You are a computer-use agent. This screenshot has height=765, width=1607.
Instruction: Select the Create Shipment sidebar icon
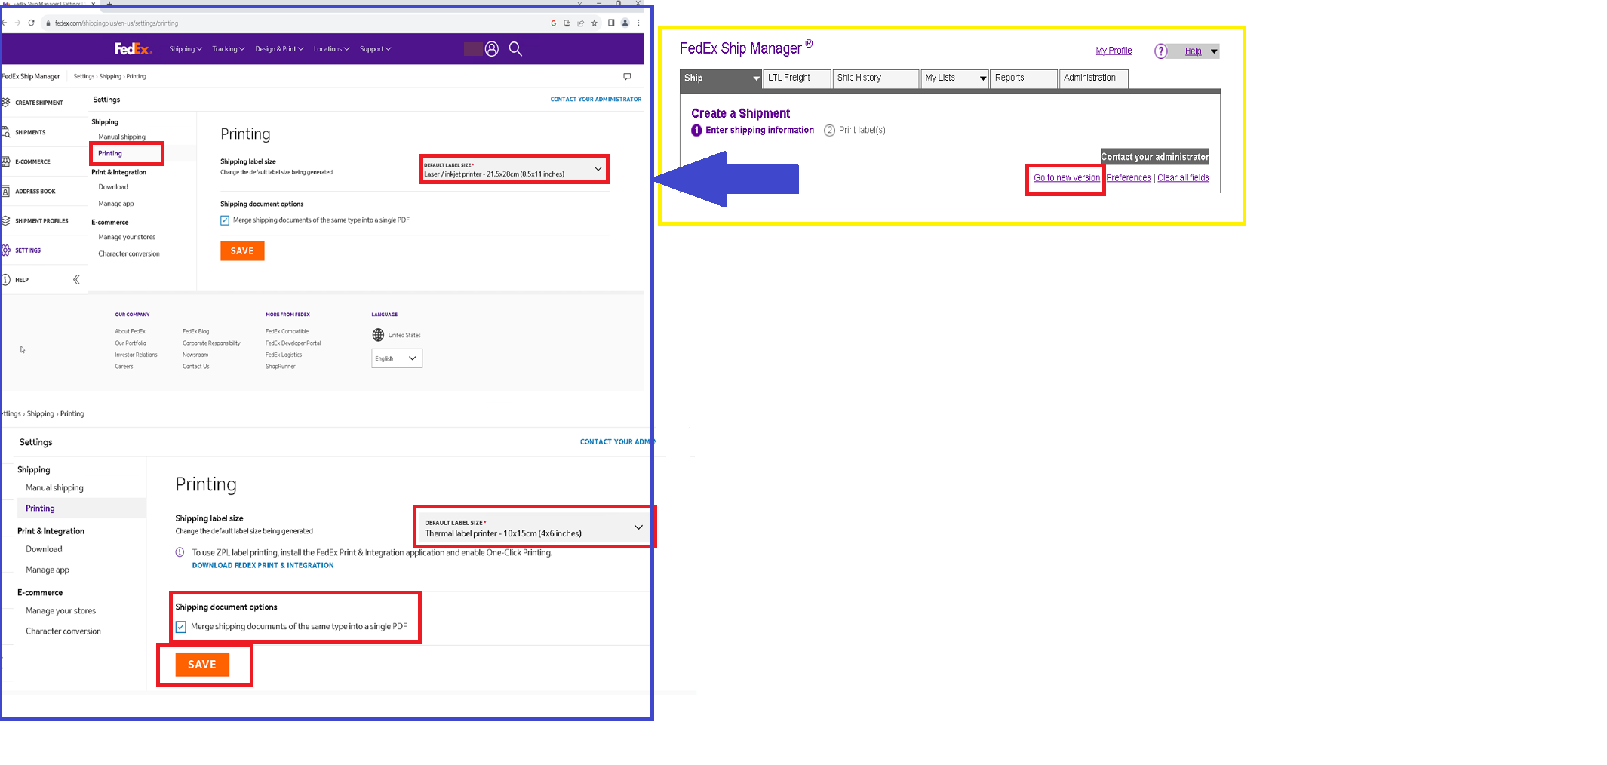[x=8, y=102]
